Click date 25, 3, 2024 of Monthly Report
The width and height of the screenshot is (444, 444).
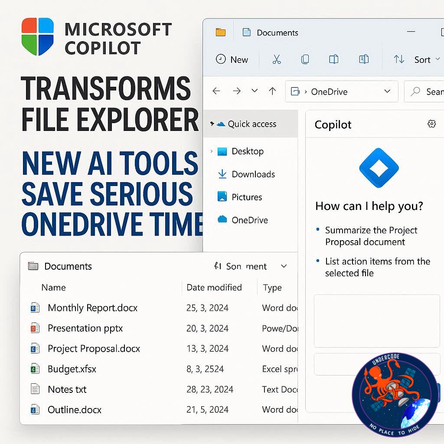pos(207,308)
